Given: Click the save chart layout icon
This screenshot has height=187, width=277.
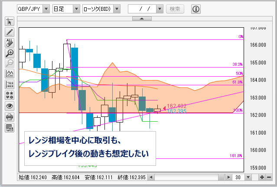Looking at the screenshot, I should pos(10,128).
